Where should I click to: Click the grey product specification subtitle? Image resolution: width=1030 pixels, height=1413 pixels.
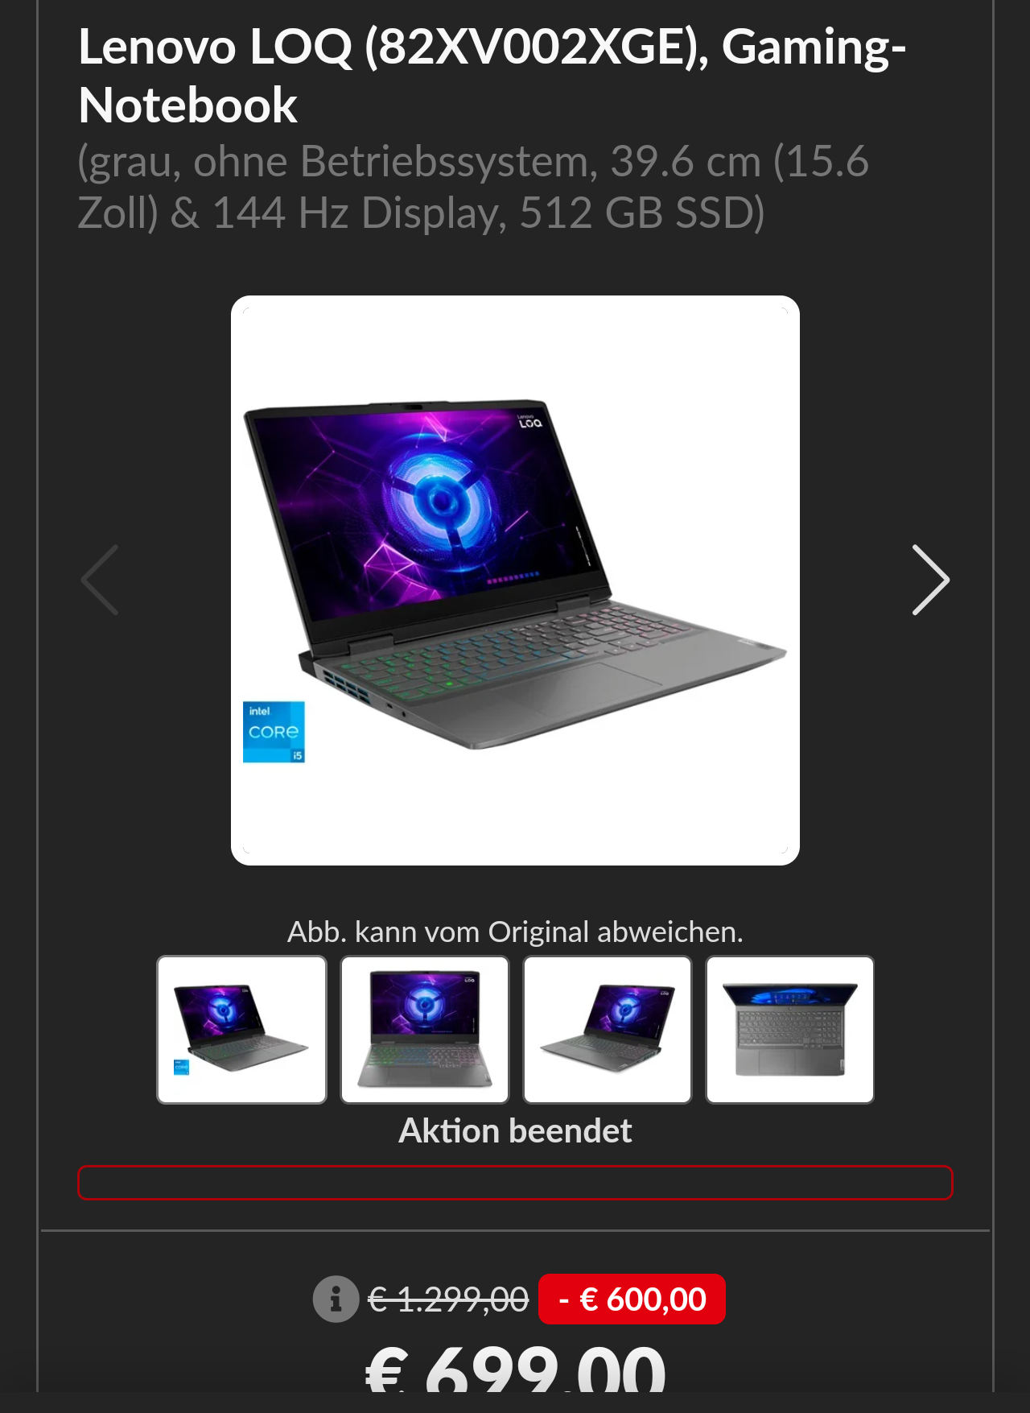pyautogui.click(x=473, y=187)
